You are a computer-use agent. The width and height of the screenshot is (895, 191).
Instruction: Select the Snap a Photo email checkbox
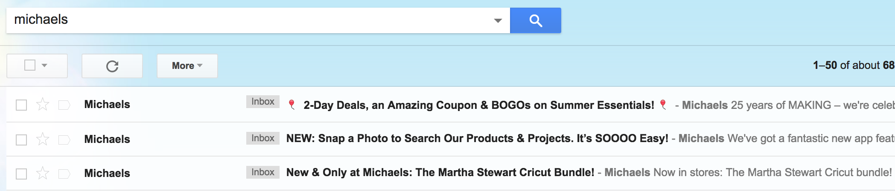21,140
